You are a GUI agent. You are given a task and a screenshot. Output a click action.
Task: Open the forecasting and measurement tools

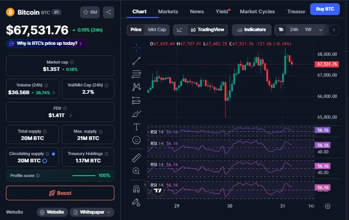click(x=136, y=101)
